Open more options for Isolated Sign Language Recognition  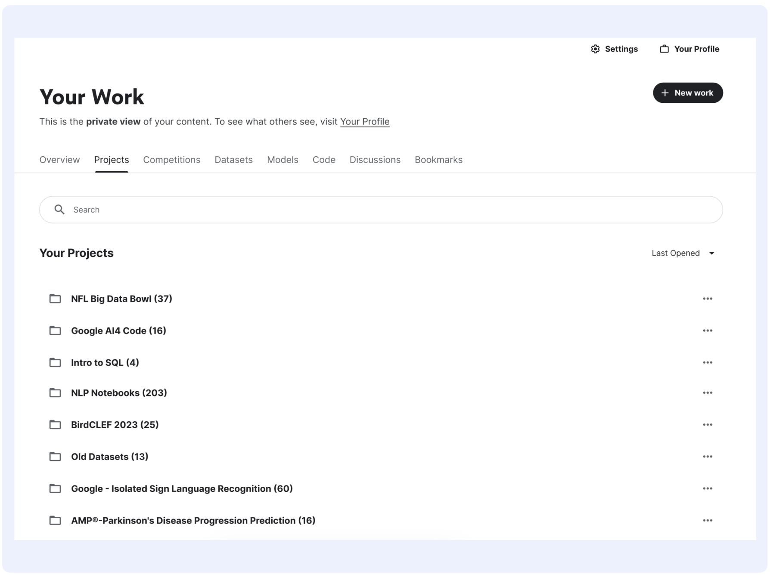(708, 488)
